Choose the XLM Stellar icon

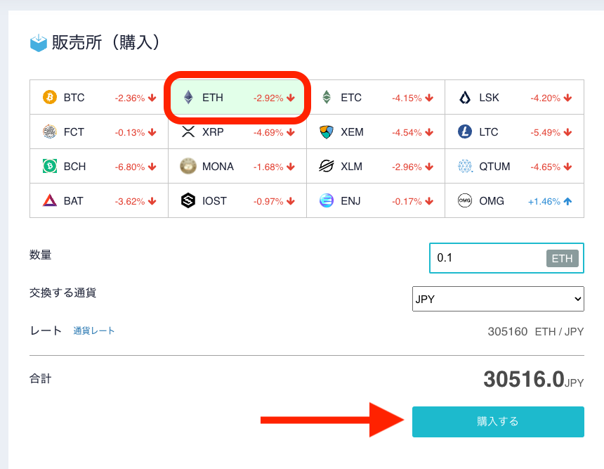coord(327,166)
